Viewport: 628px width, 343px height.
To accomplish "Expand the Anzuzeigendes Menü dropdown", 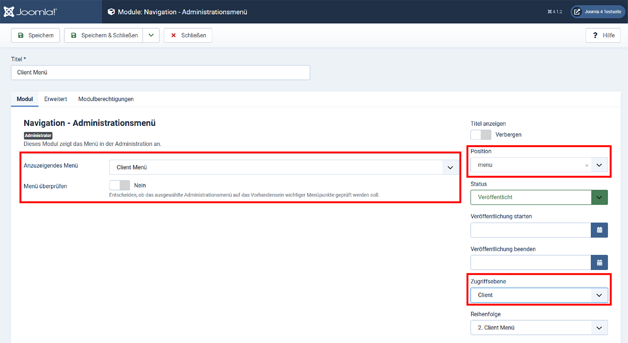I will point(450,167).
